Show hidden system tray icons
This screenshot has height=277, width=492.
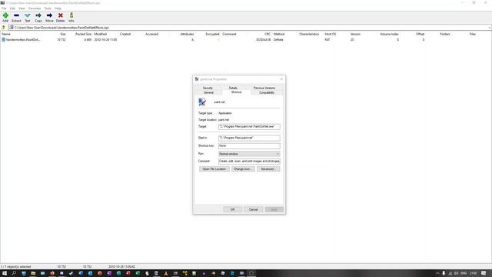pos(437,273)
